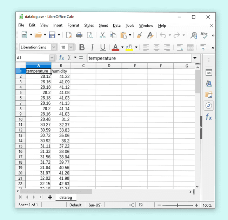228x220 pixels.
Task: Click the zoom slider in status bar
Action: (x=177, y=205)
